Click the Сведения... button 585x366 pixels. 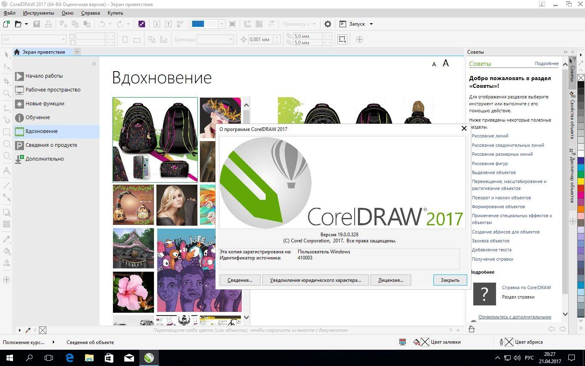(x=240, y=280)
